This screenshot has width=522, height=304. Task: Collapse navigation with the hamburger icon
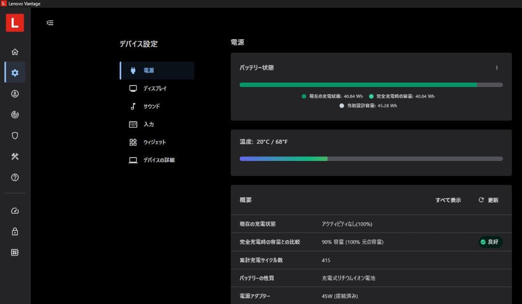50,23
